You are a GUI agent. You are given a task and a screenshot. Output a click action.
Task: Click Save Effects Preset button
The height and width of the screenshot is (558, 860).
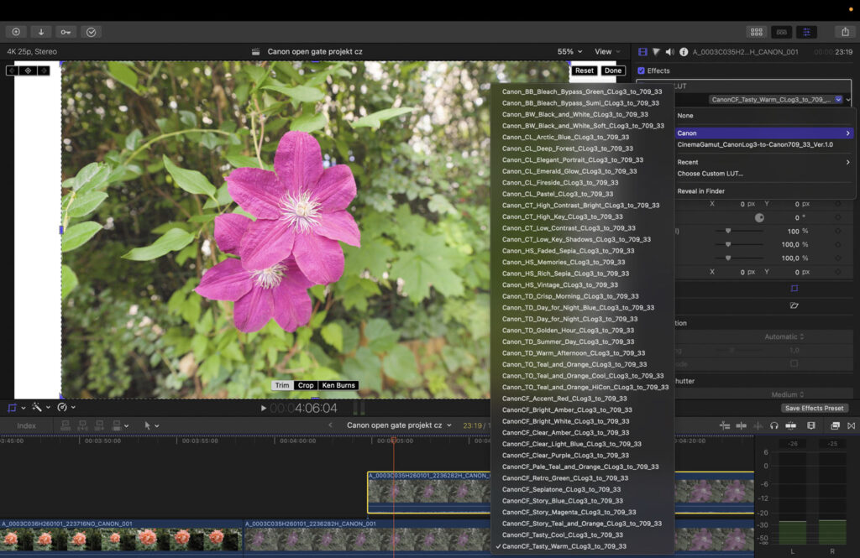point(814,409)
